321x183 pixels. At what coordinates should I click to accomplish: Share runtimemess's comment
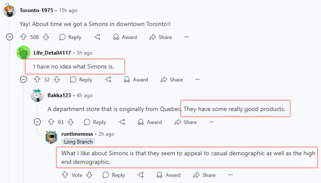pos(204,175)
